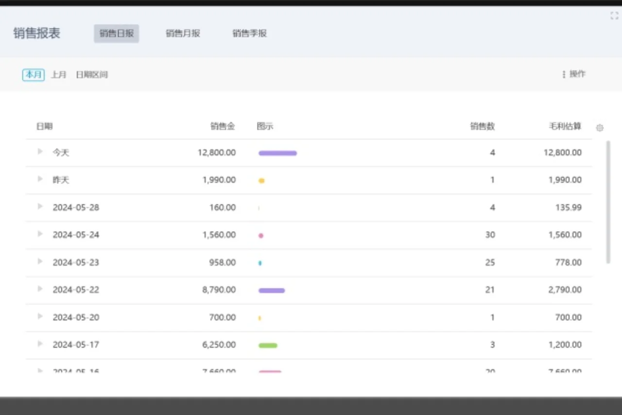
Task: Expand the 今天 row
Action: [x=40, y=152]
